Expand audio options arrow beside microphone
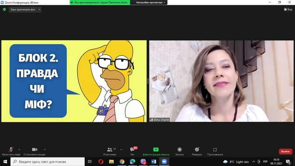This screenshot has height=166, width=295. tap(19, 149)
